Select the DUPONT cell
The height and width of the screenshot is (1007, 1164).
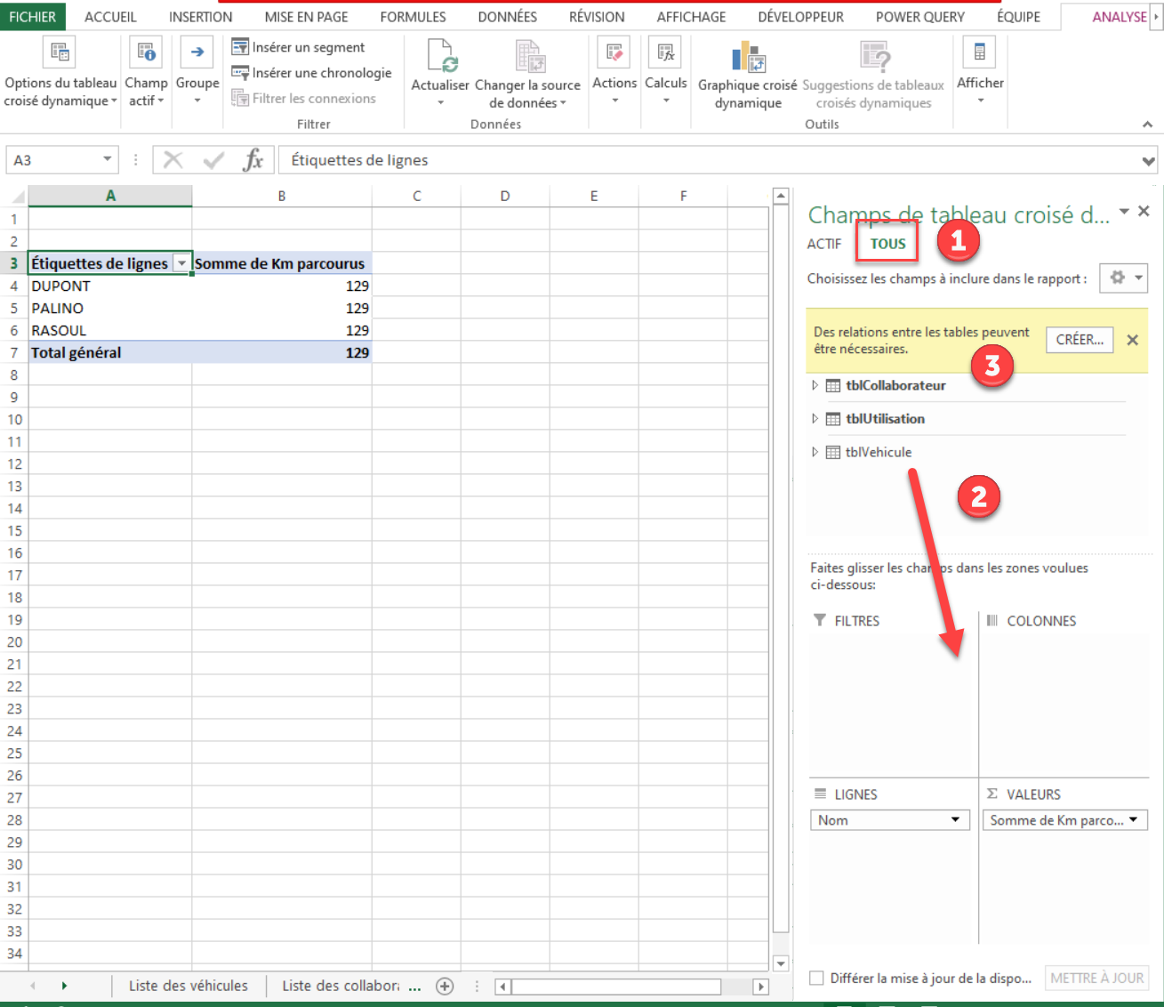[110, 286]
